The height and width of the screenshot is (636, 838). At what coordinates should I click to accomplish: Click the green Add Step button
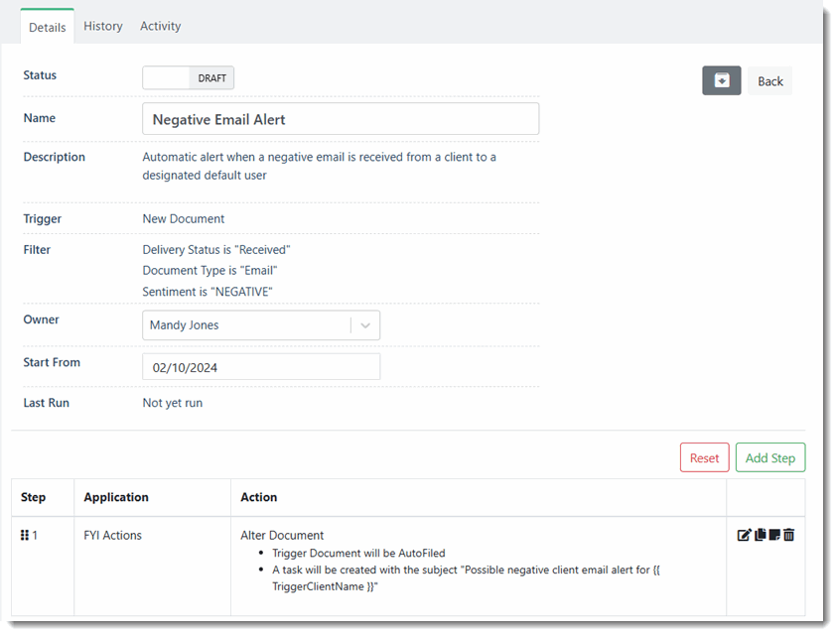click(x=769, y=457)
